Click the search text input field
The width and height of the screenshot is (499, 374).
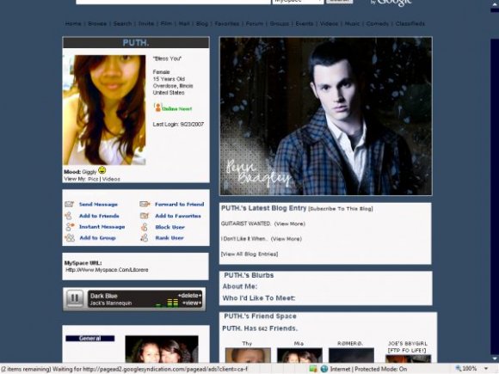173,2
